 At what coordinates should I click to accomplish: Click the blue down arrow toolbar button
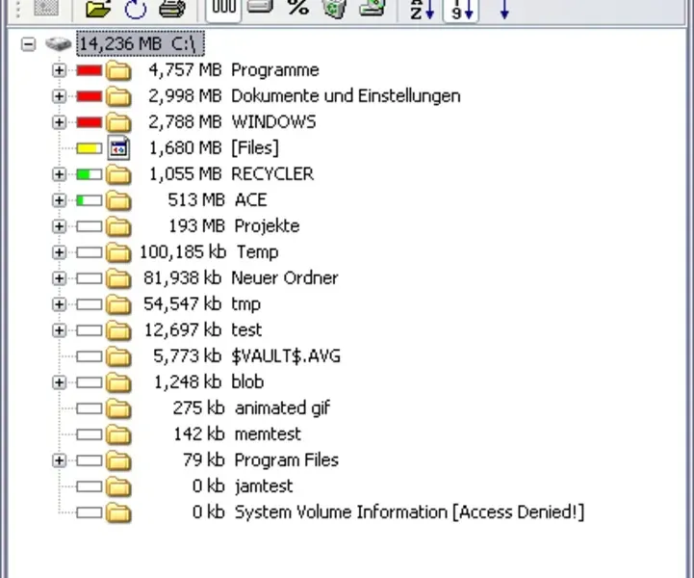click(504, 9)
